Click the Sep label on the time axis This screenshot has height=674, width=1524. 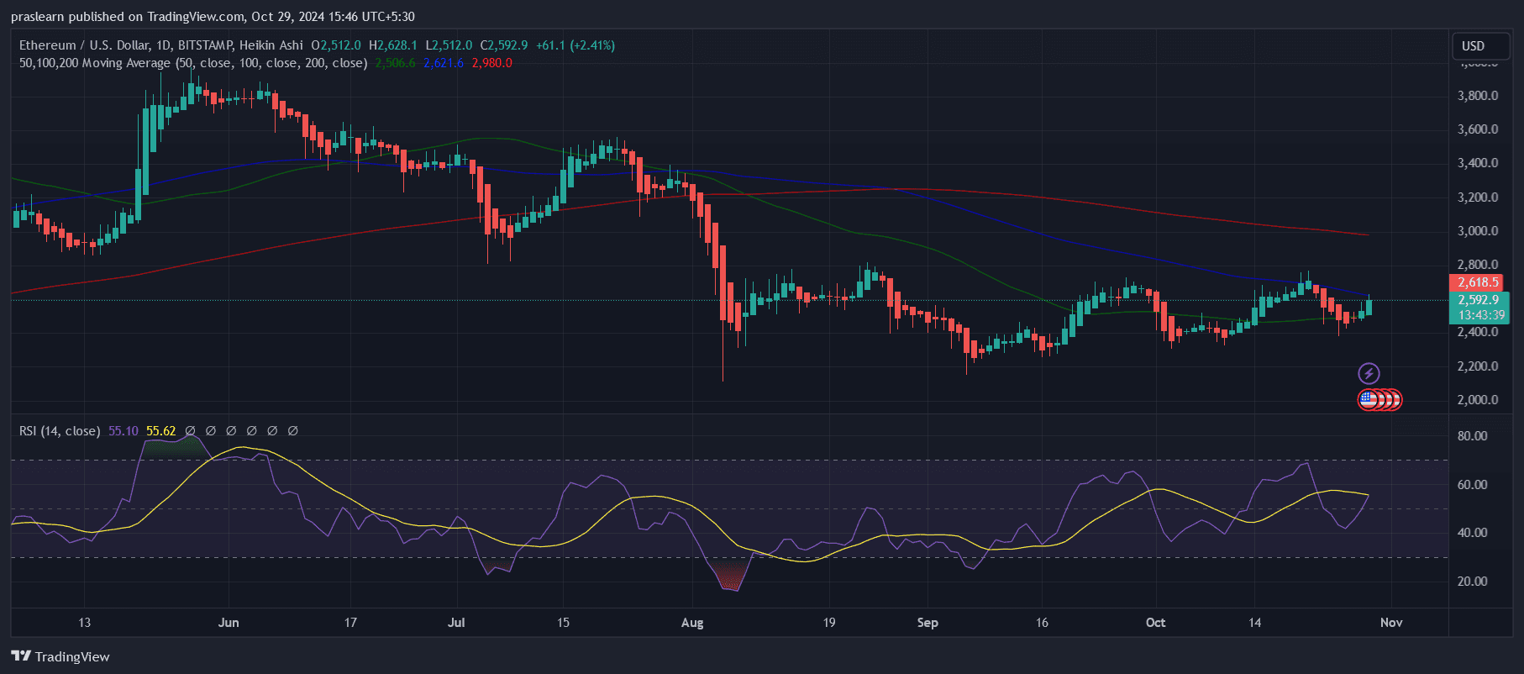click(928, 623)
